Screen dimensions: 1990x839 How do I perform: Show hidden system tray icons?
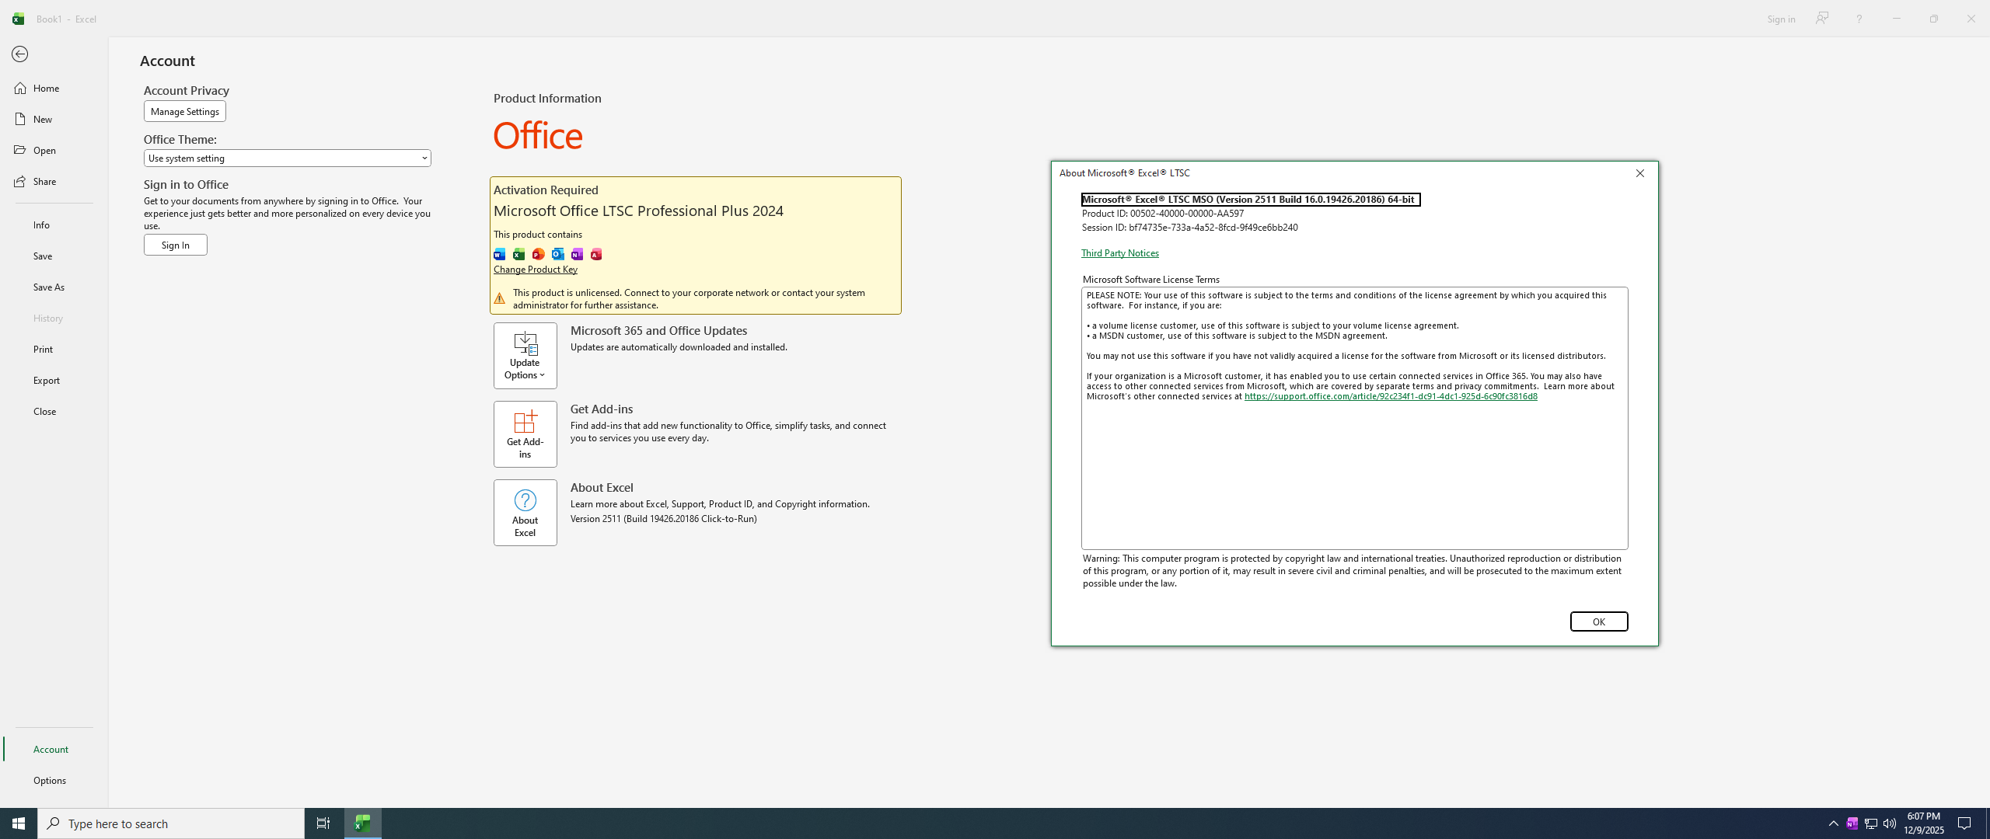coord(1833,823)
